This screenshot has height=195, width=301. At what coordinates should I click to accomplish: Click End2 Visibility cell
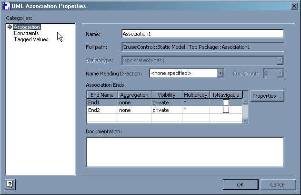[166, 110]
